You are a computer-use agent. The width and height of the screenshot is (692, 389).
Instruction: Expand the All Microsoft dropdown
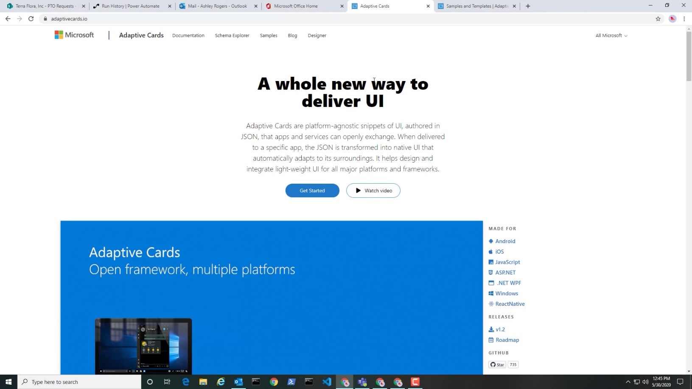(x=611, y=36)
